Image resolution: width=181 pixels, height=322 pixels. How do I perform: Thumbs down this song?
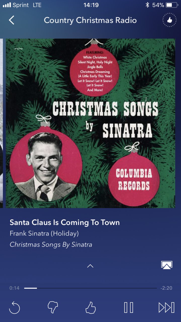(53, 308)
